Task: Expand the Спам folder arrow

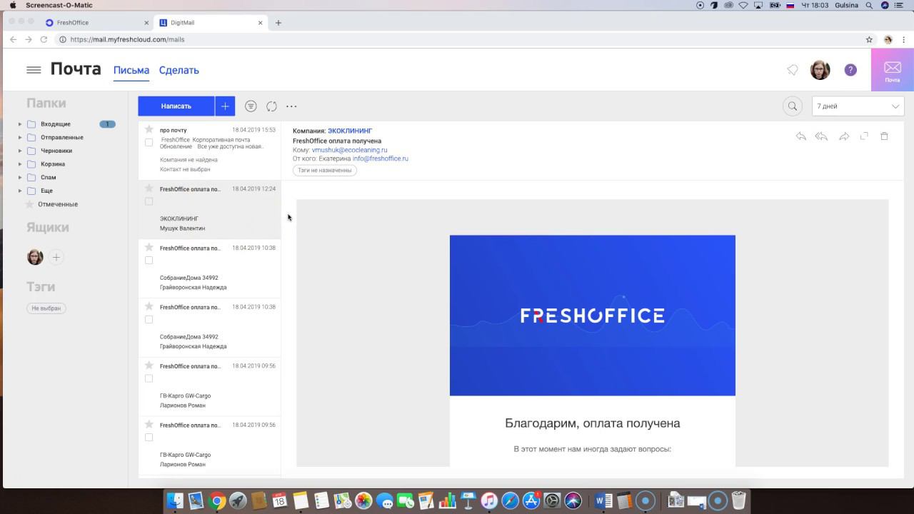Action: coord(20,177)
